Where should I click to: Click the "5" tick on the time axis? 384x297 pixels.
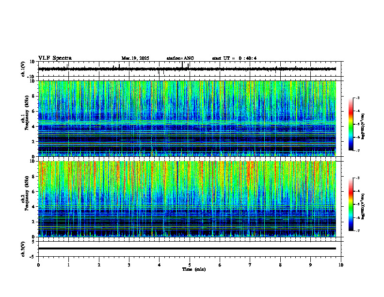click(190, 265)
